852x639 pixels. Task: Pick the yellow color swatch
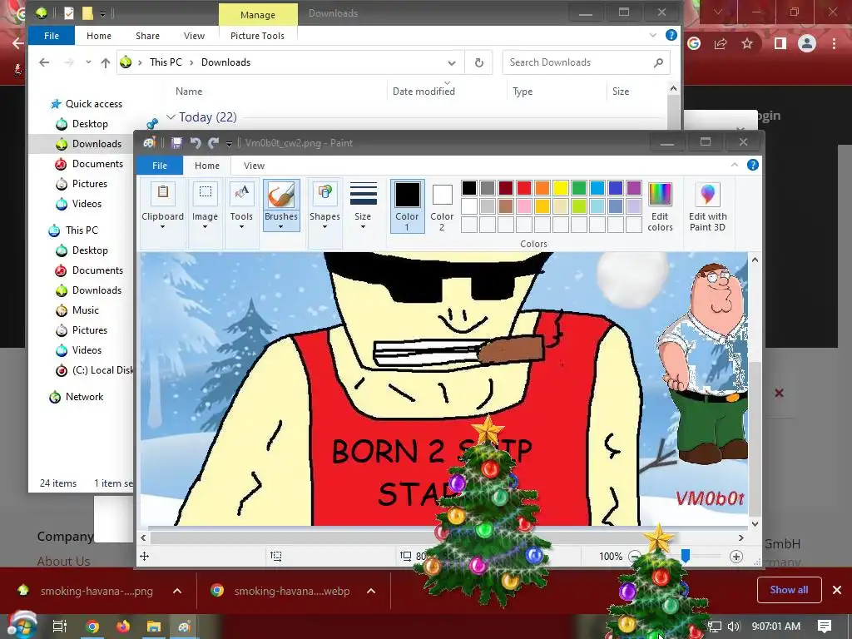tap(560, 188)
